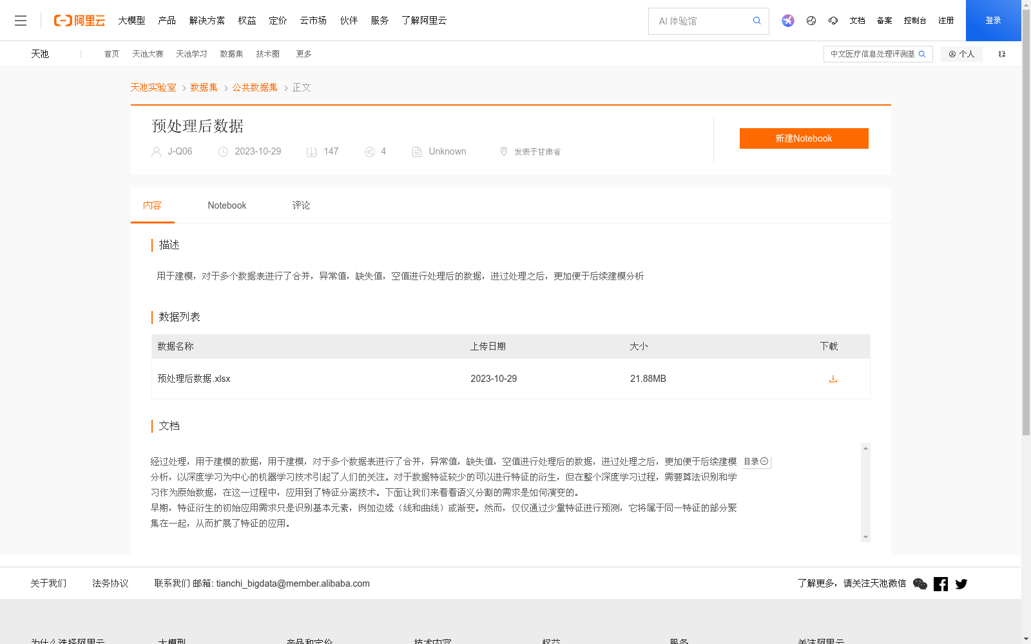This screenshot has width=1031, height=644.
Task: Click the author J-Q06 user icon
Action: coord(156,152)
